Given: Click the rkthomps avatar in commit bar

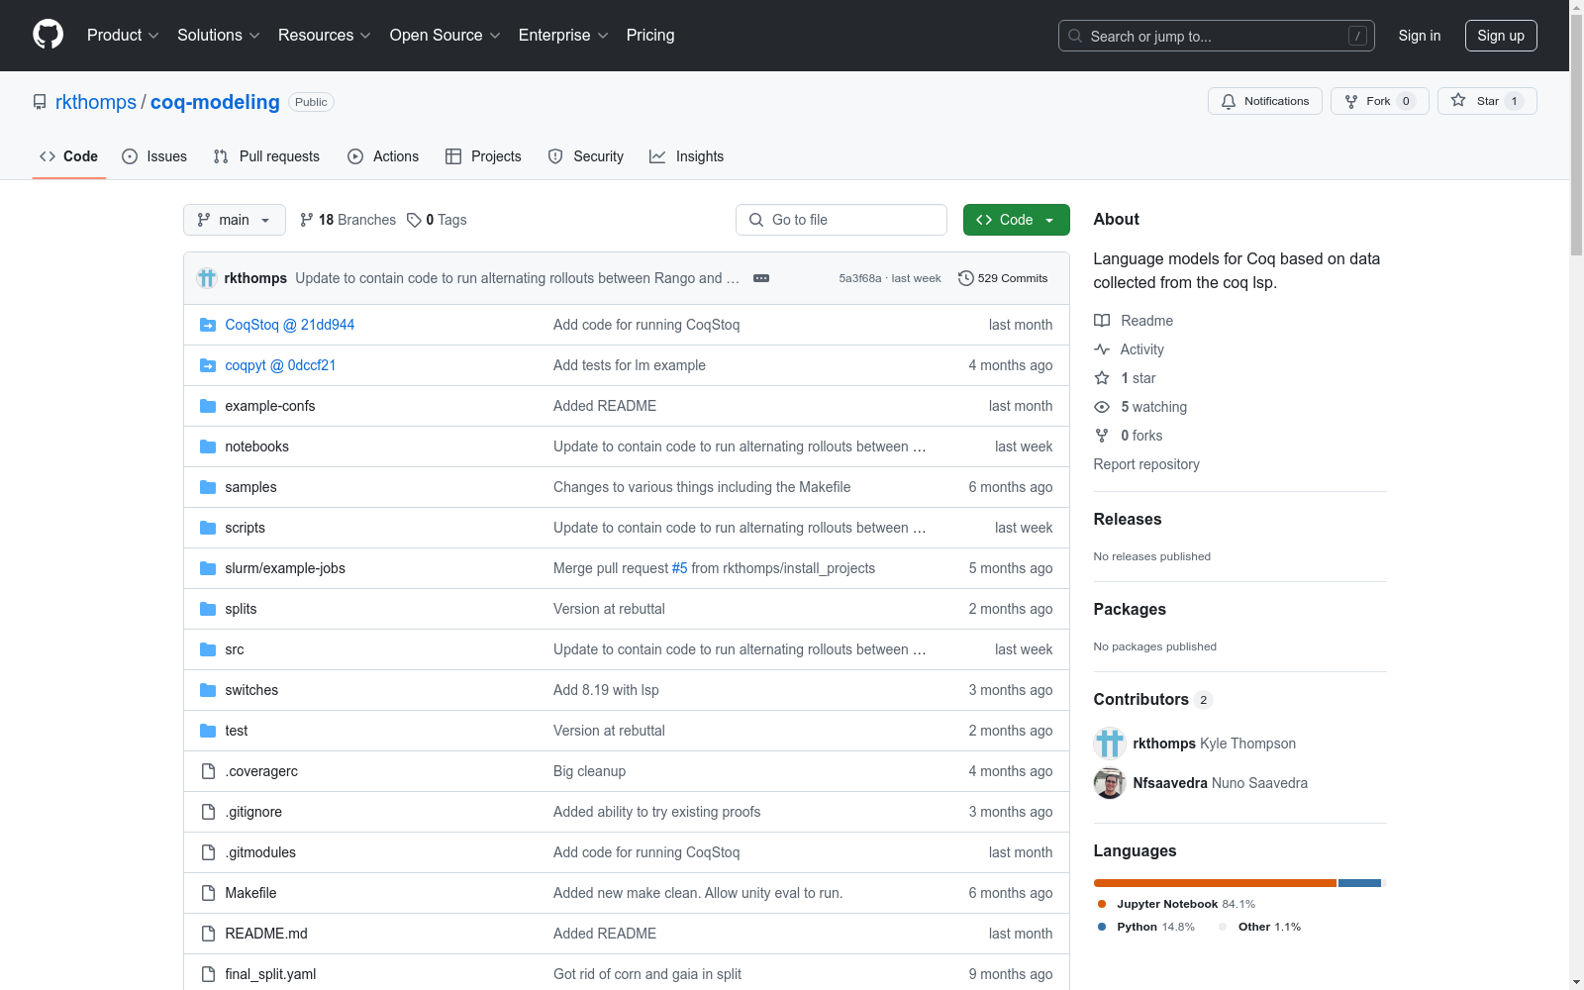Looking at the screenshot, I should pyautogui.click(x=207, y=278).
